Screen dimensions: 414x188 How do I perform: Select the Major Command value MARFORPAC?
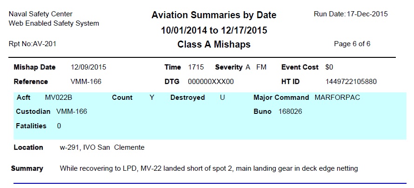337,97
